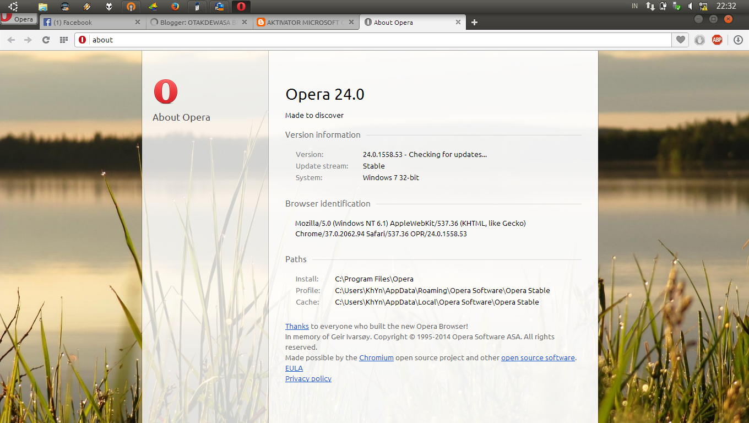Click the white fox mask panel icon
This screenshot has width=749, height=423.
click(x=109, y=7)
